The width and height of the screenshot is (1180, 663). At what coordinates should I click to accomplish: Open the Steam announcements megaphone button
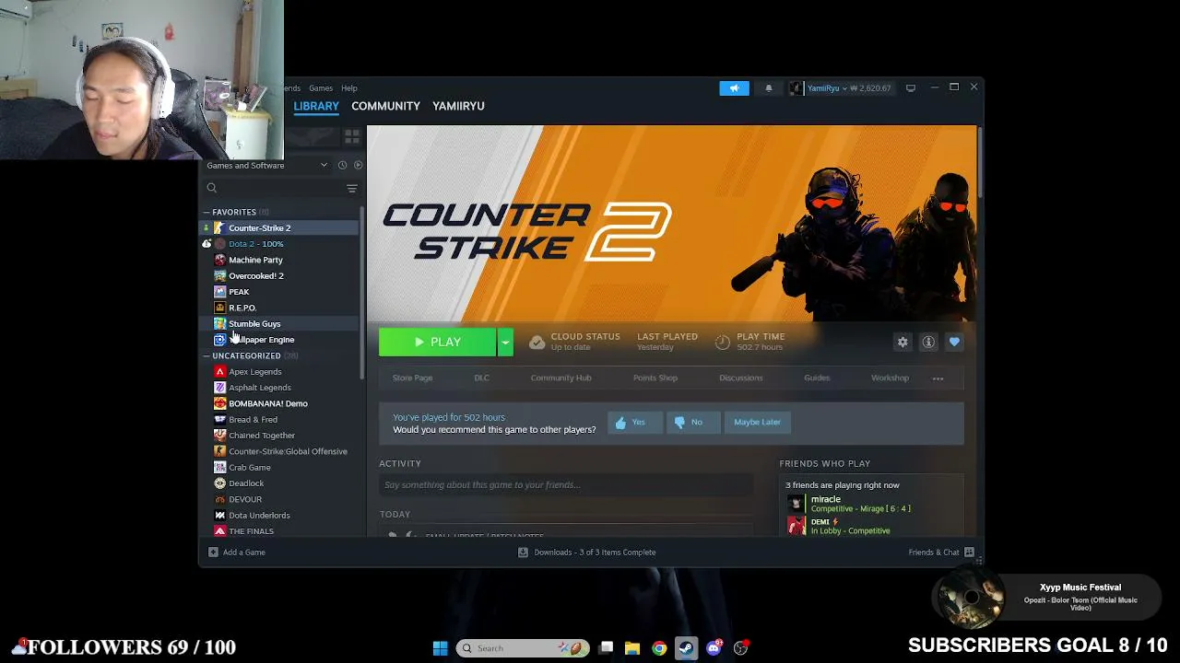(734, 88)
